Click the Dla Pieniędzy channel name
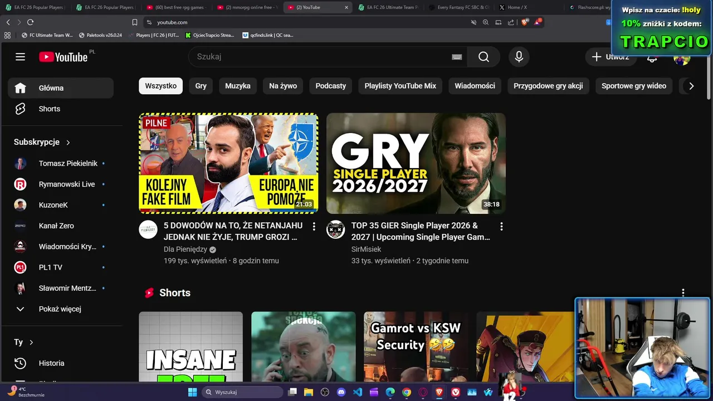The width and height of the screenshot is (713, 401). (185, 250)
